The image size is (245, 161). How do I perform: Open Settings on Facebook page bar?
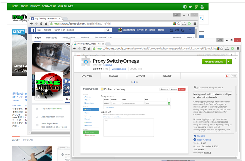tap(177, 38)
